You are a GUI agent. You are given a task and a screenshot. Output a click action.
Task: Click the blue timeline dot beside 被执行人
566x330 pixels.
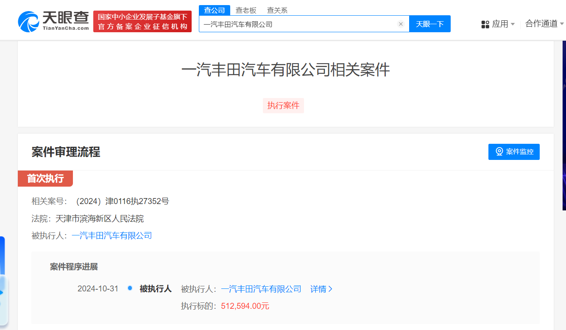click(130, 288)
